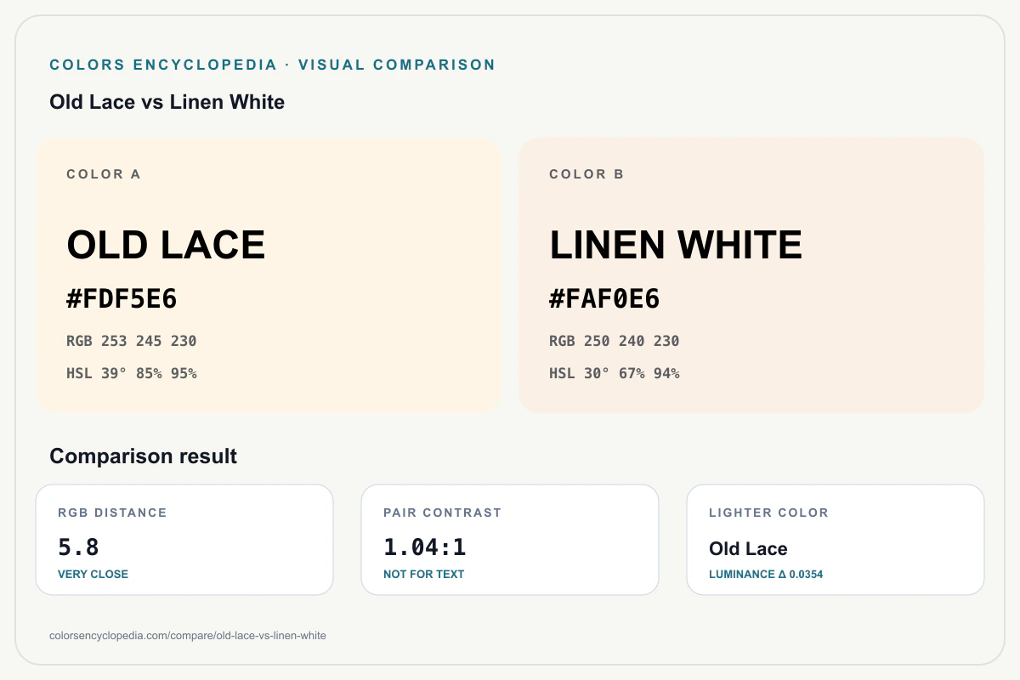Click the OLD LACE heading
The width and height of the screenshot is (1020, 680).
[166, 245]
